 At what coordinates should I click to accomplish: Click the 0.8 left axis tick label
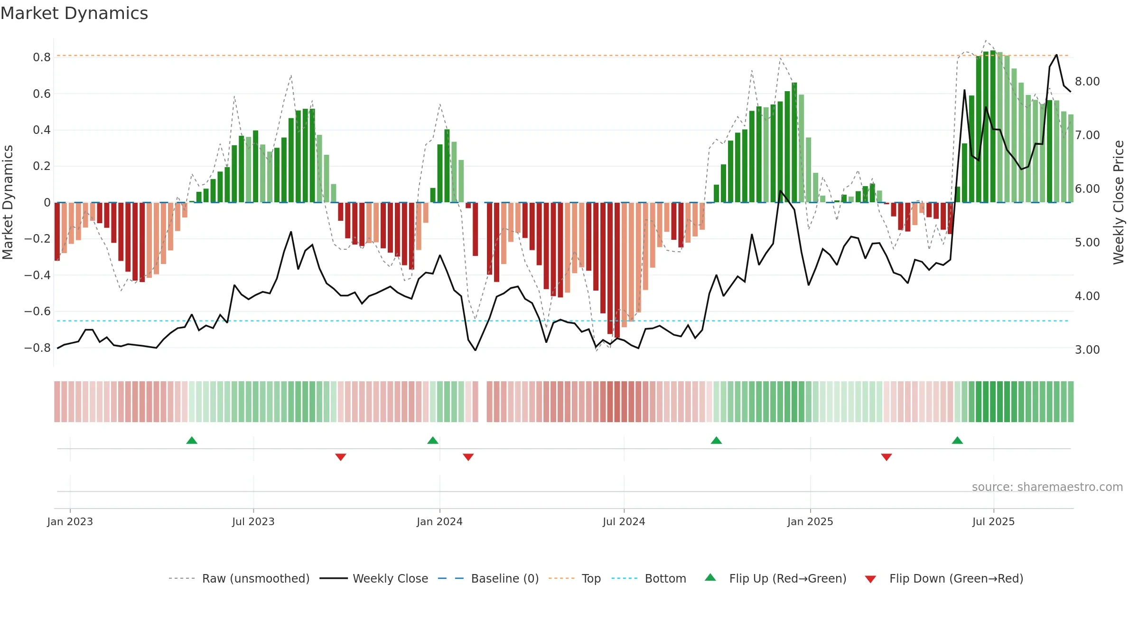point(42,57)
